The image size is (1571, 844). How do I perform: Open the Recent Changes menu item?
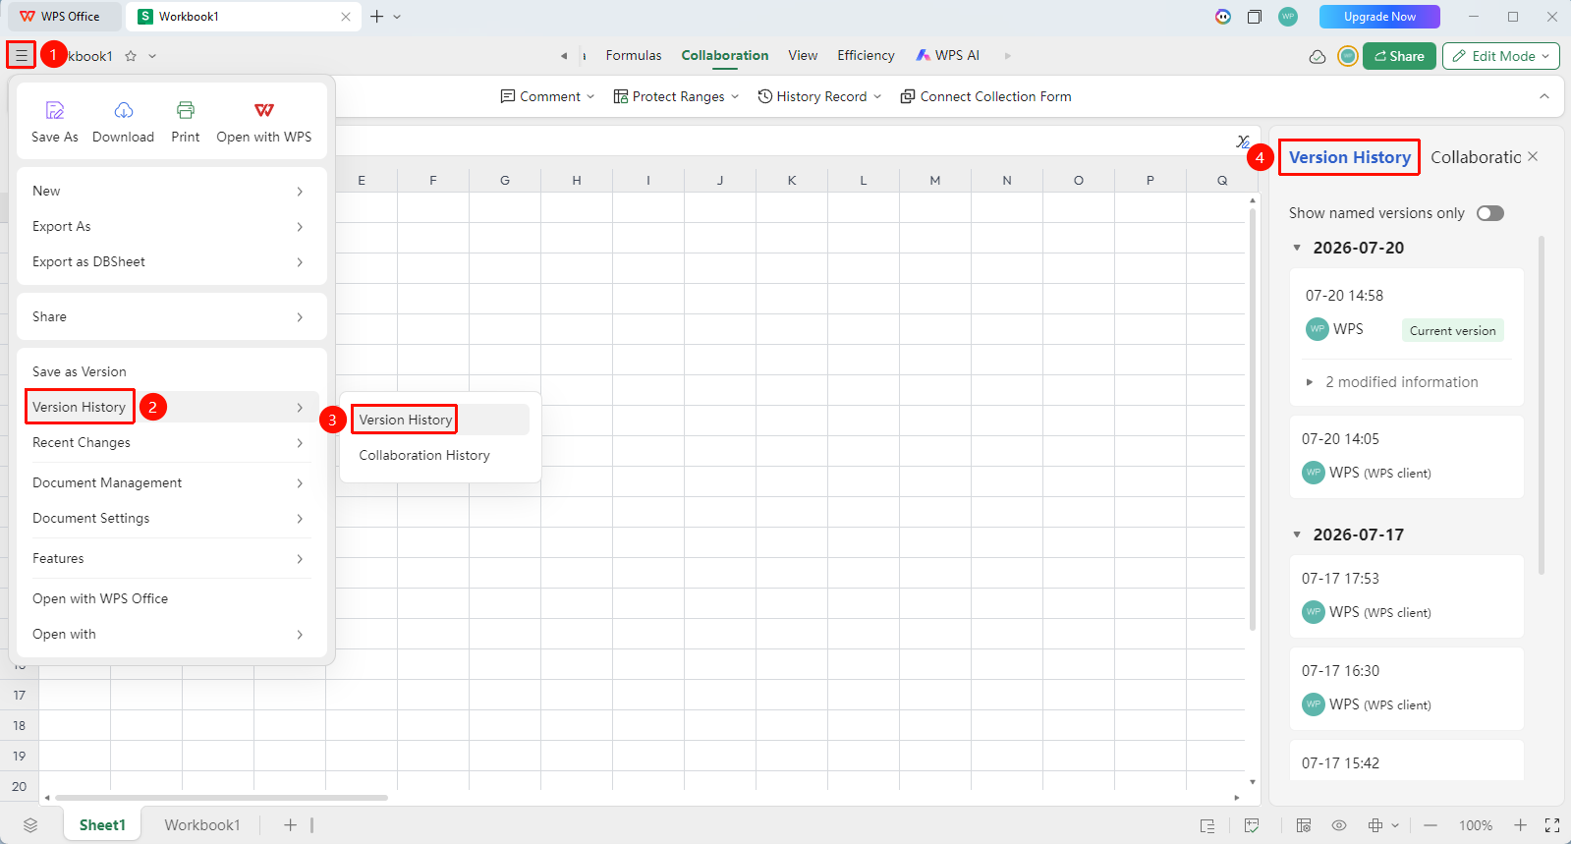[169, 443]
